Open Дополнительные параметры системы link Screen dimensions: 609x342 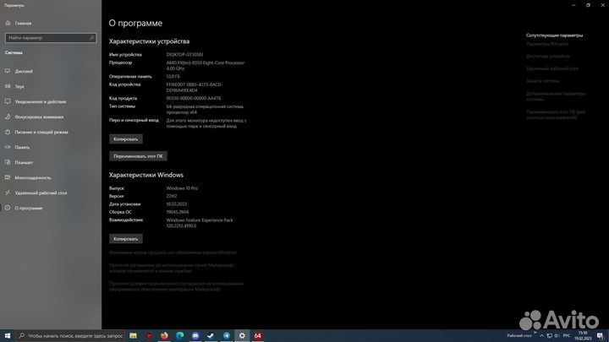coord(556,96)
